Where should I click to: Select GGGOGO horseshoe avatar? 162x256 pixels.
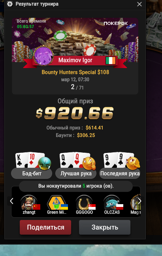pyautogui.click(x=84, y=203)
